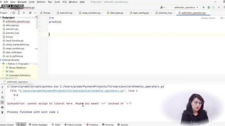Open the Tools menu

57,2
